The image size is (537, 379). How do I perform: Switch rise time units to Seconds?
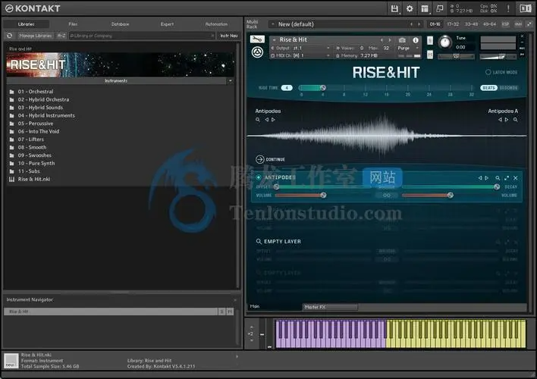(x=509, y=88)
